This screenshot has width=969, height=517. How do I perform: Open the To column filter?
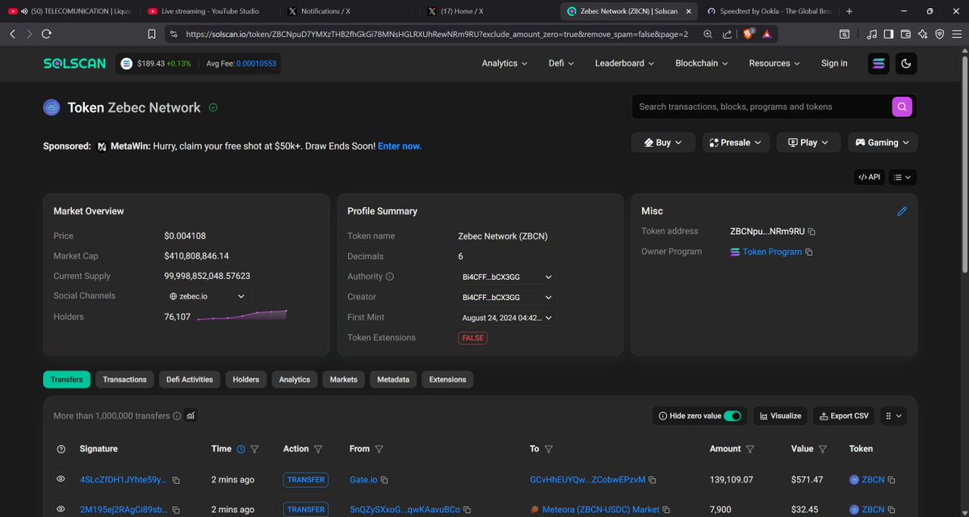(548, 449)
